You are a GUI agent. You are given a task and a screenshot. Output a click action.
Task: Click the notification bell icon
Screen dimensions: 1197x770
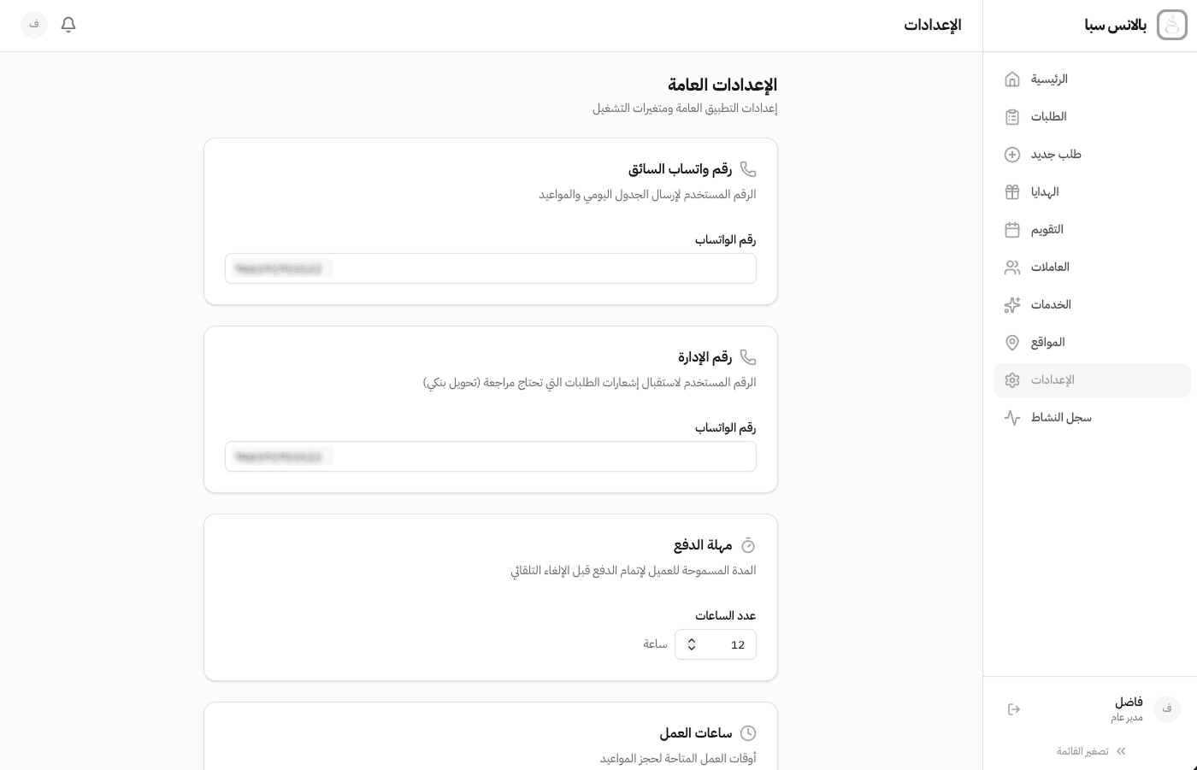click(68, 25)
